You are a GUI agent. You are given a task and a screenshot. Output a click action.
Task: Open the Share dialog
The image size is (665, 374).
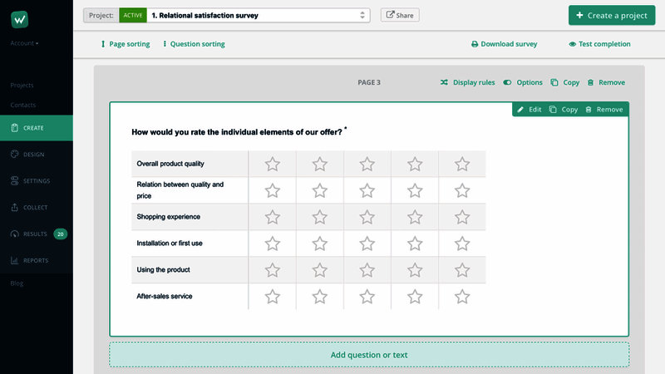400,15
